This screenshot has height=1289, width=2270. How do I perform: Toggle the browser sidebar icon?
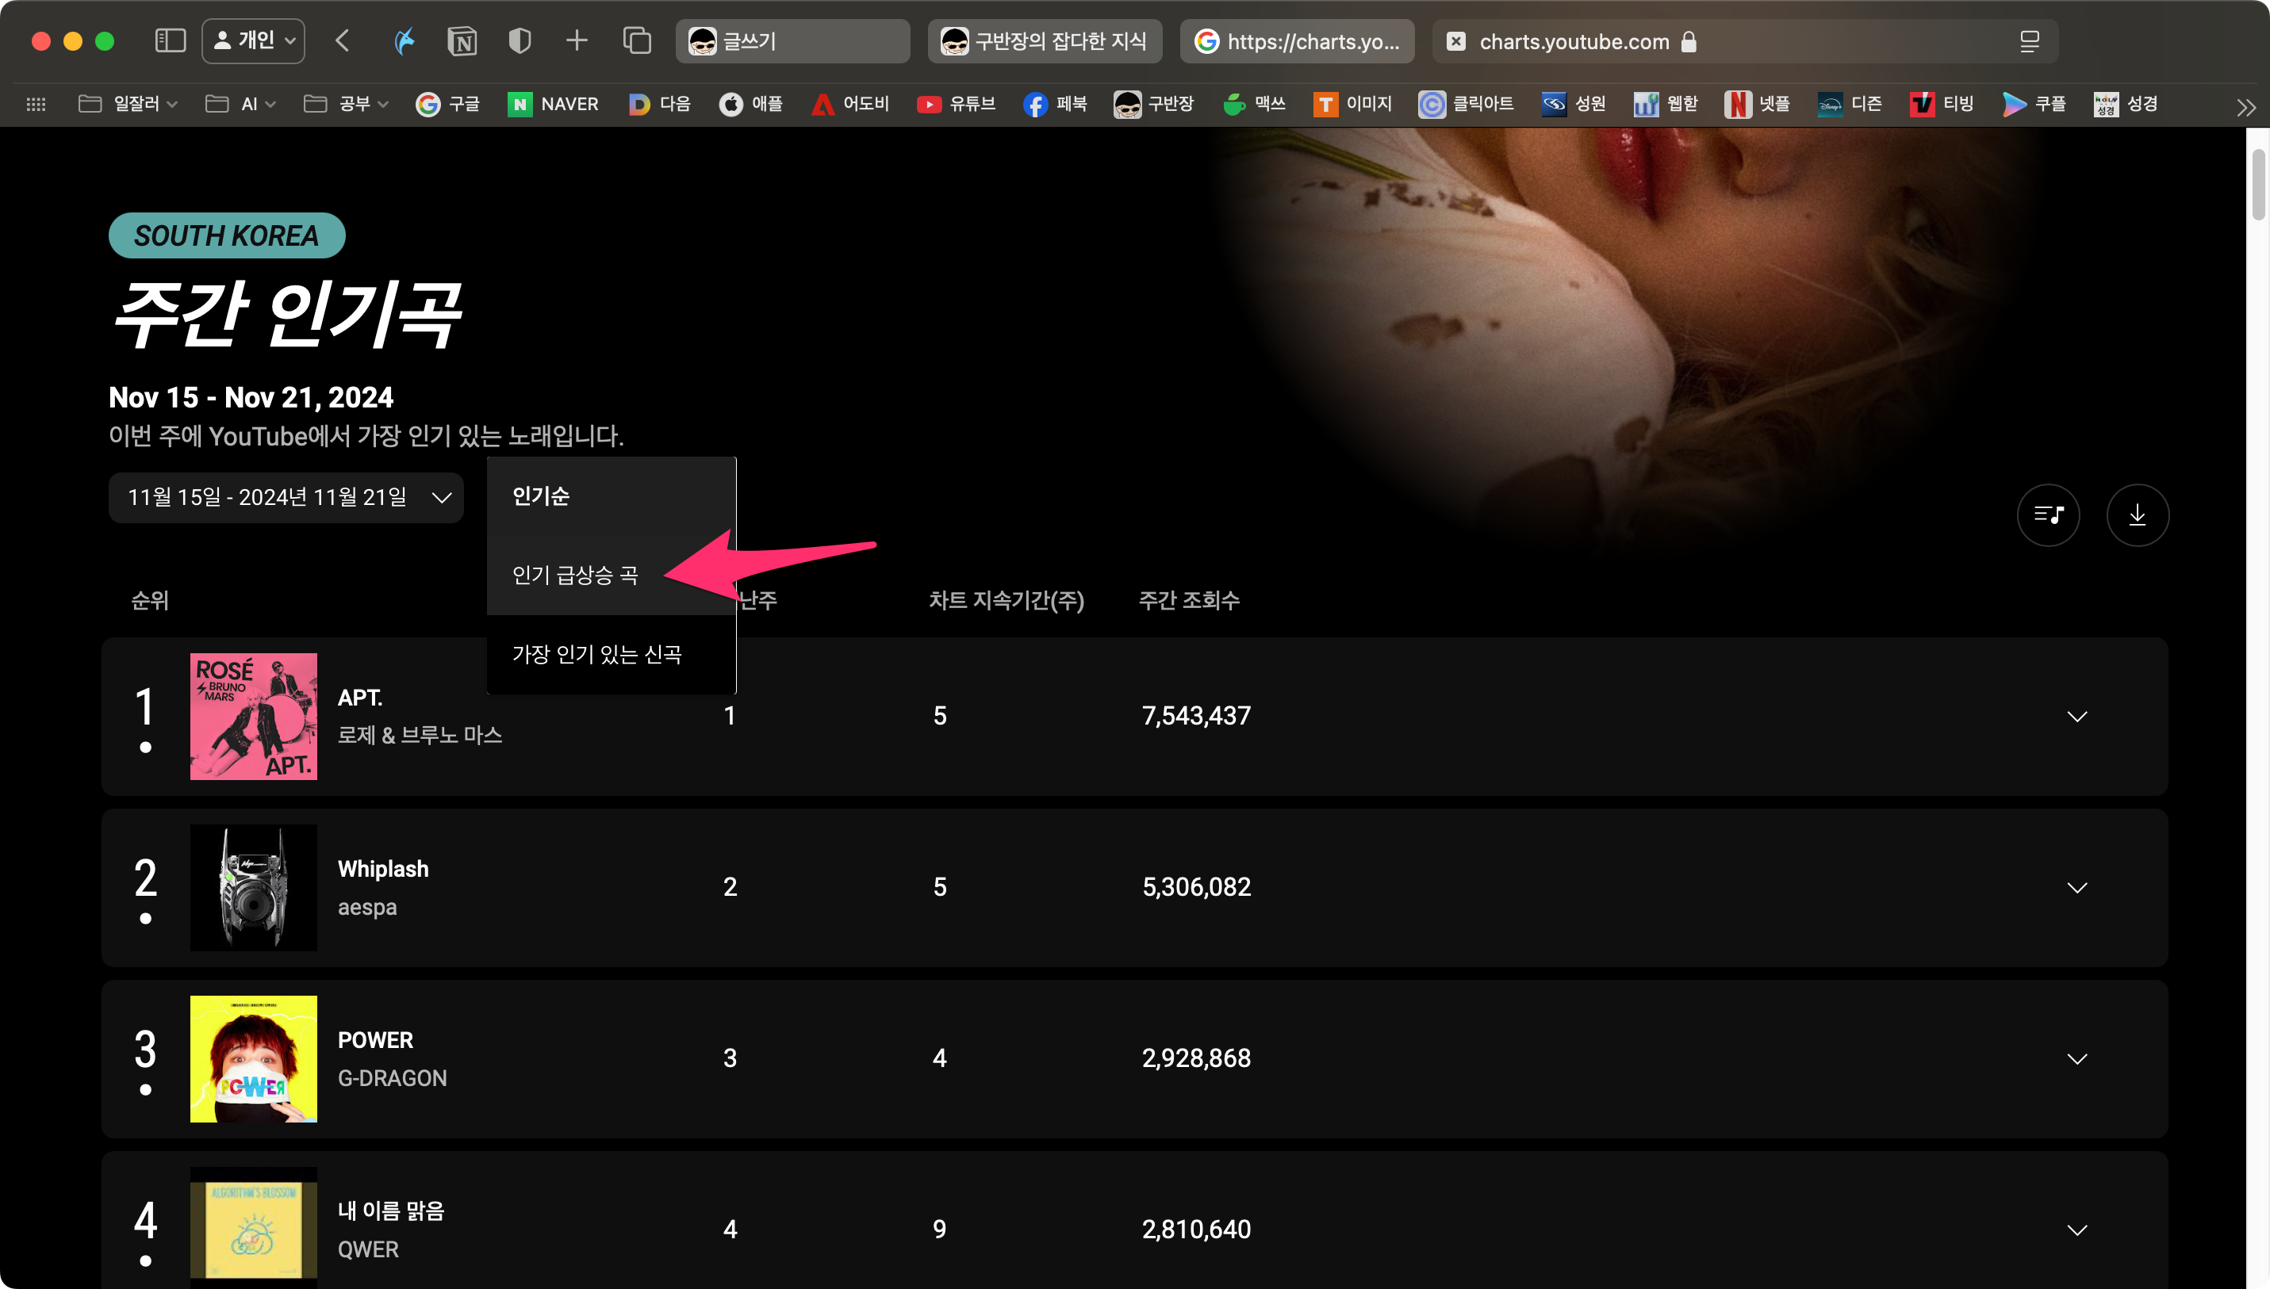pyautogui.click(x=170, y=40)
